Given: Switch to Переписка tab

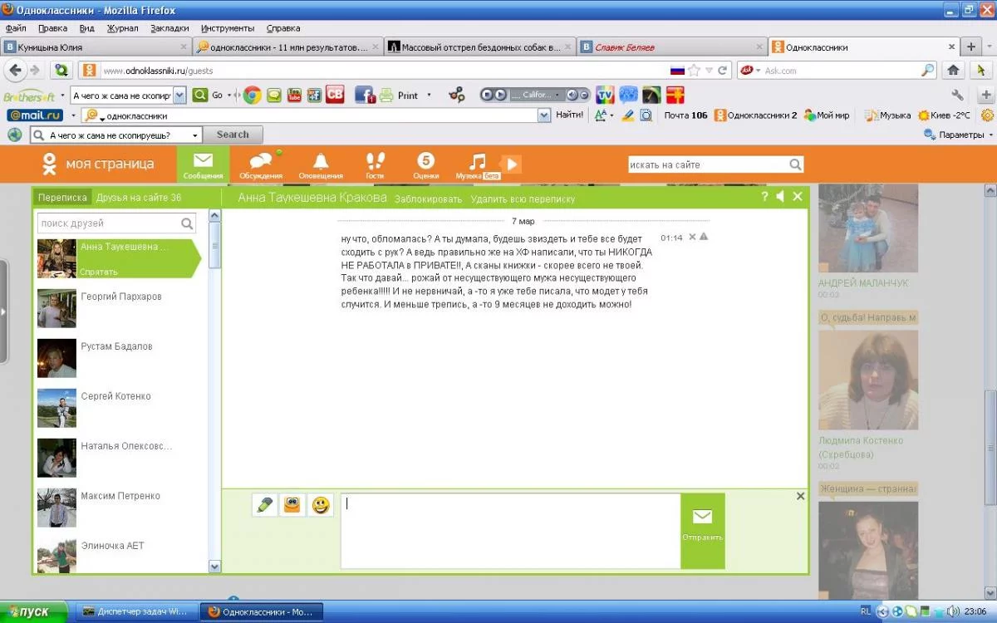Looking at the screenshot, I should [62, 198].
